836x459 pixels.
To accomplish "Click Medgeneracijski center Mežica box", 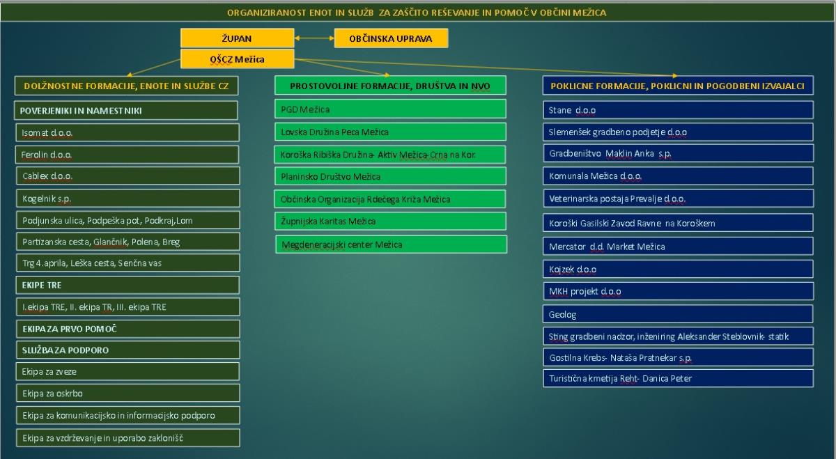I will tap(392, 244).
